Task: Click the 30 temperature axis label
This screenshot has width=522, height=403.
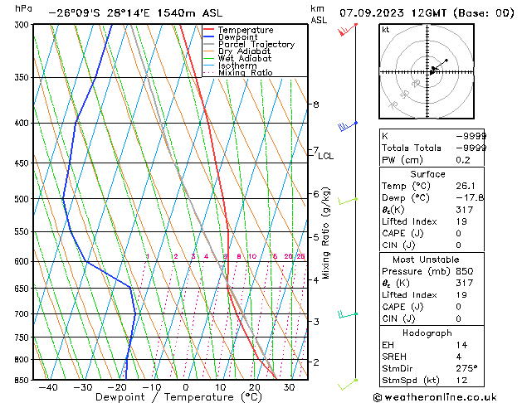Action: 289,387
